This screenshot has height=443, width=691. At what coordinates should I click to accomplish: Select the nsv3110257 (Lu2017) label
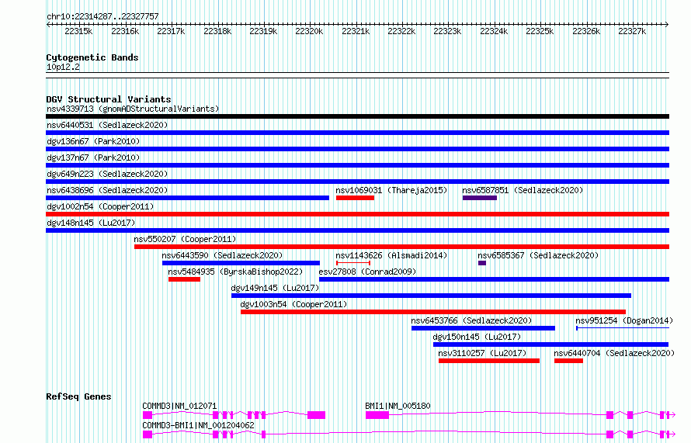(482, 353)
